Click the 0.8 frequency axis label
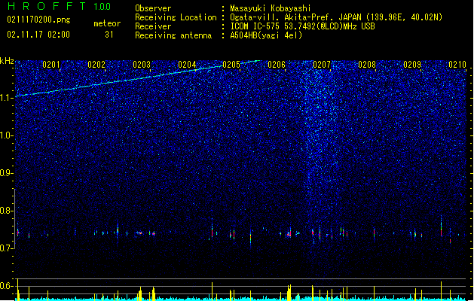The width and height of the screenshot is (474, 301). click(7, 211)
